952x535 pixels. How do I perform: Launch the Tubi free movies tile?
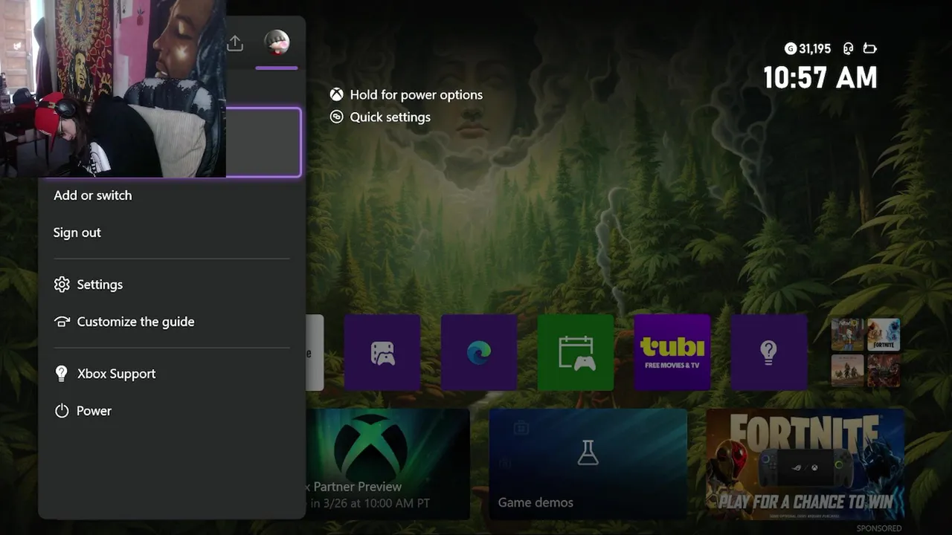[672, 352]
